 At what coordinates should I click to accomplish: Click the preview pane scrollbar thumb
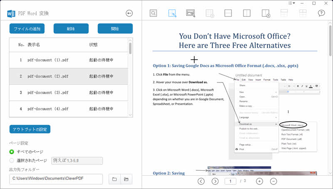[x=330, y=40]
